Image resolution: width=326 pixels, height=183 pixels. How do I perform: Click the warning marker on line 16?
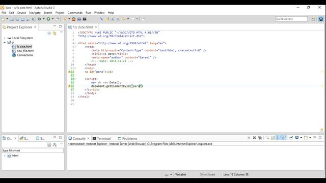point(69,86)
